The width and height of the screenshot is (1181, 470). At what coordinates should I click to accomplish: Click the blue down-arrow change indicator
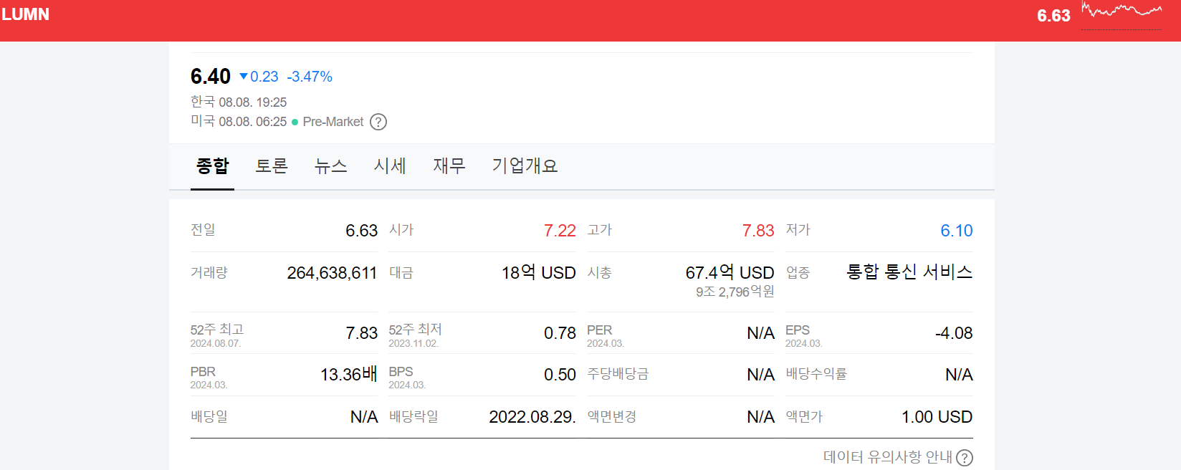tap(244, 76)
